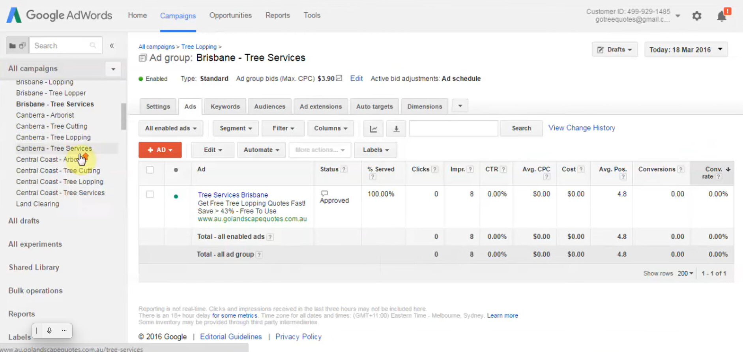Switch to the Keywords tab

(x=225, y=107)
